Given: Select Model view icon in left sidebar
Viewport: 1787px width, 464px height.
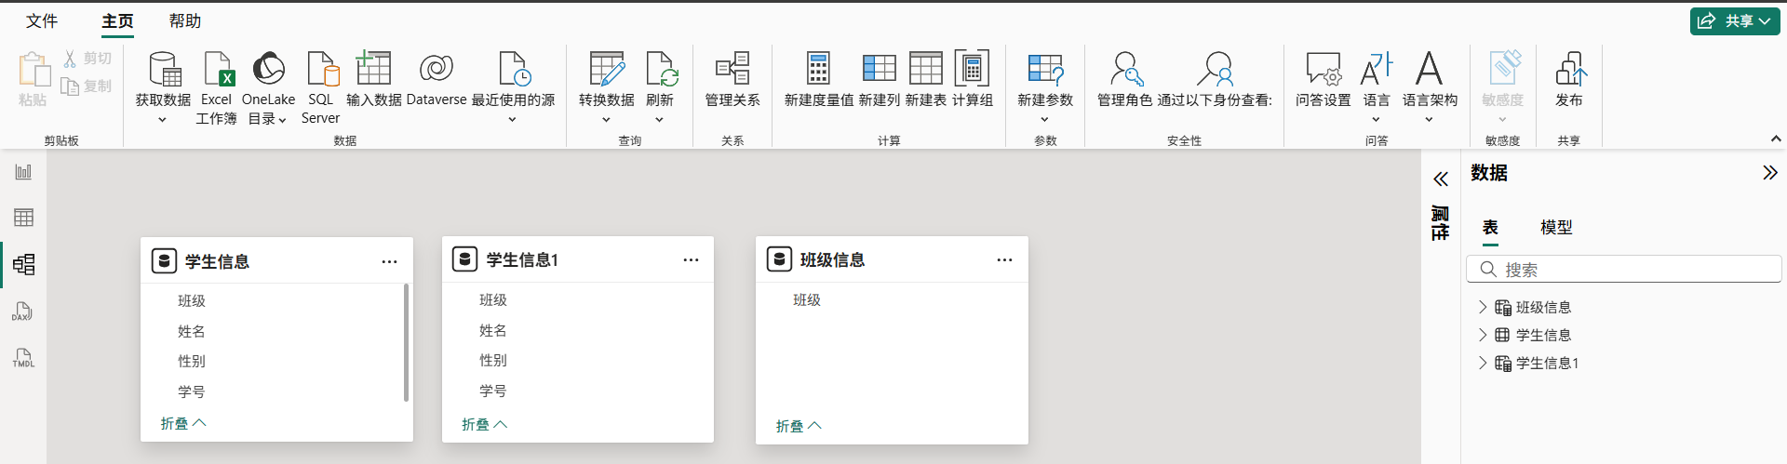Looking at the screenshot, I should (23, 264).
